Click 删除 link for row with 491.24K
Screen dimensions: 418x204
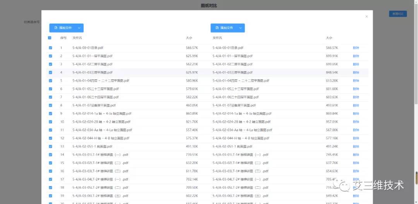click(356, 146)
